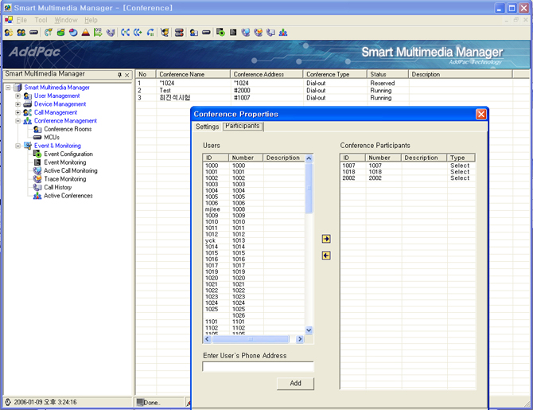The height and width of the screenshot is (410, 533).
Task: Click the Active Call Monitoring icon
Action: tap(37, 171)
